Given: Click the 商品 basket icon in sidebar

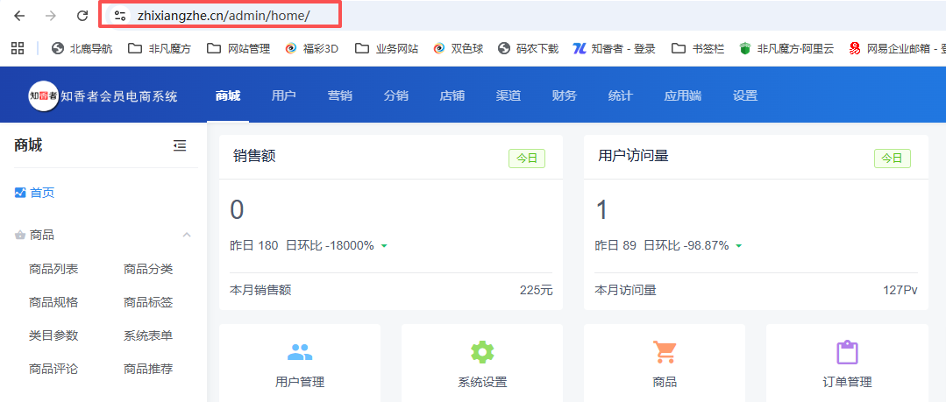Looking at the screenshot, I should click(x=20, y=235).
